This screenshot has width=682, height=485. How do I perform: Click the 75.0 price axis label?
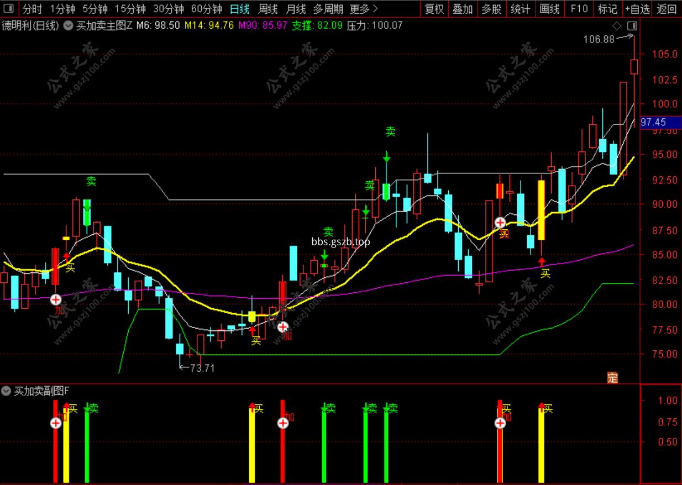click(x=664, y=354)
